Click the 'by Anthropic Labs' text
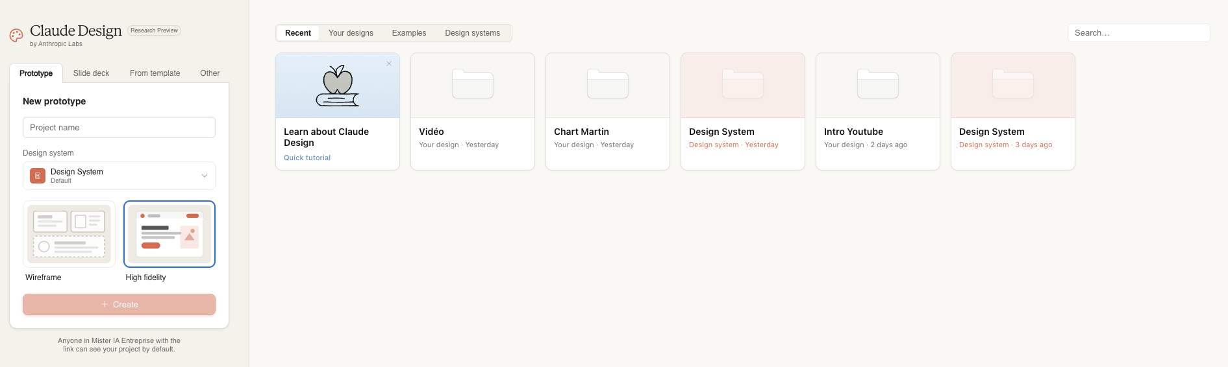The image size is (1228, 367). tap(56, 44)
